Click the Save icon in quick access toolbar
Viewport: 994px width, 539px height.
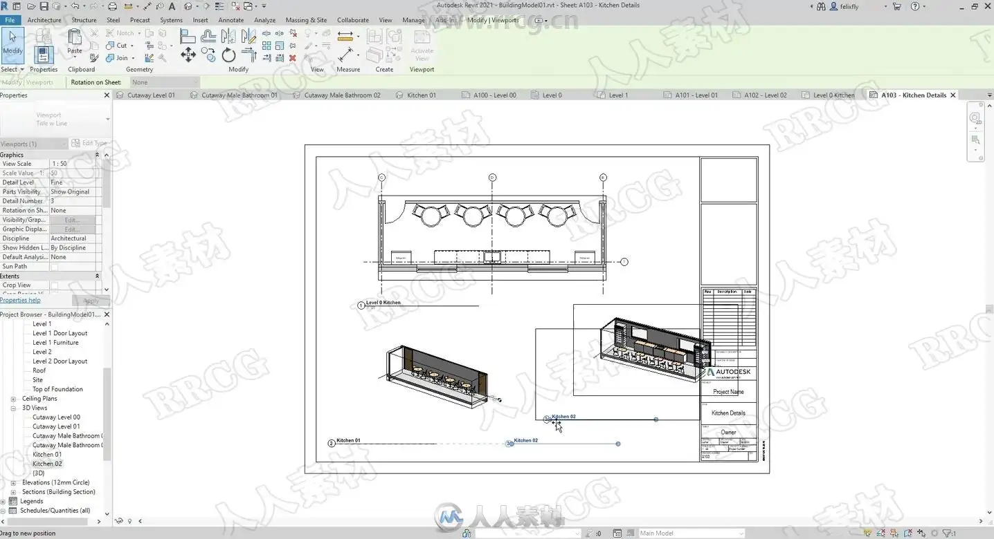click(x=44, y=6)
